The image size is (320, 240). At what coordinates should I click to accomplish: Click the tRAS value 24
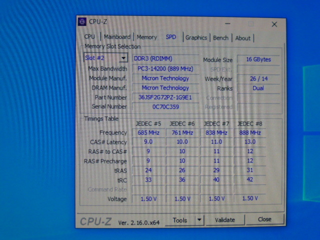pyautogui.click(x=148, y=170)
